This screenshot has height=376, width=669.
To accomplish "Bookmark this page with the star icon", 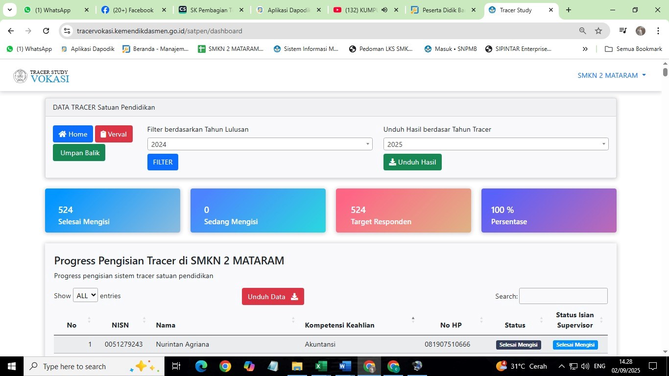I will click(x=598, y=31).
